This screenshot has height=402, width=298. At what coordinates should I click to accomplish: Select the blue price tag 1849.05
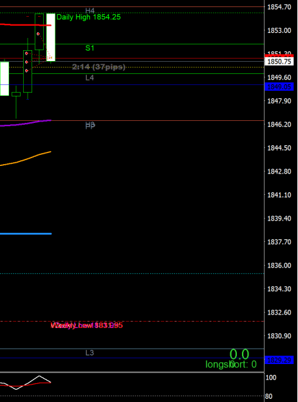pos(279,87)
